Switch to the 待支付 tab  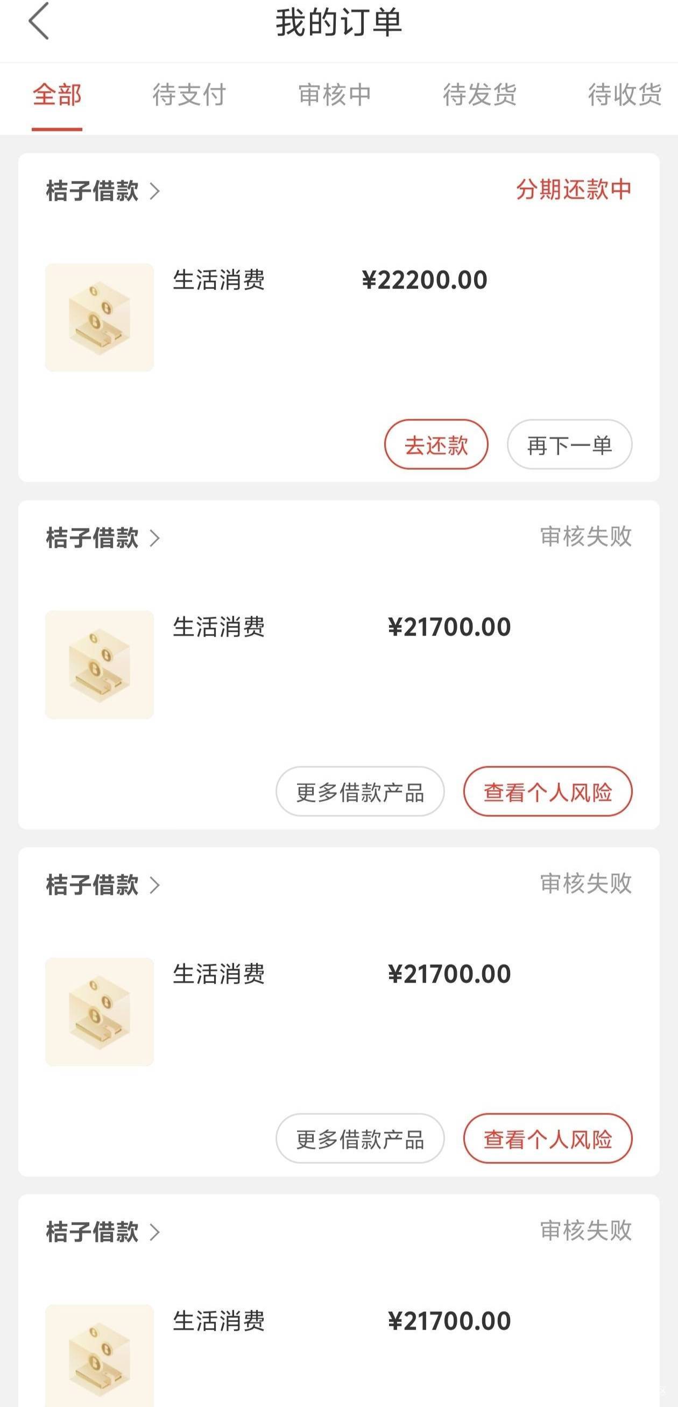pos(189,95)
